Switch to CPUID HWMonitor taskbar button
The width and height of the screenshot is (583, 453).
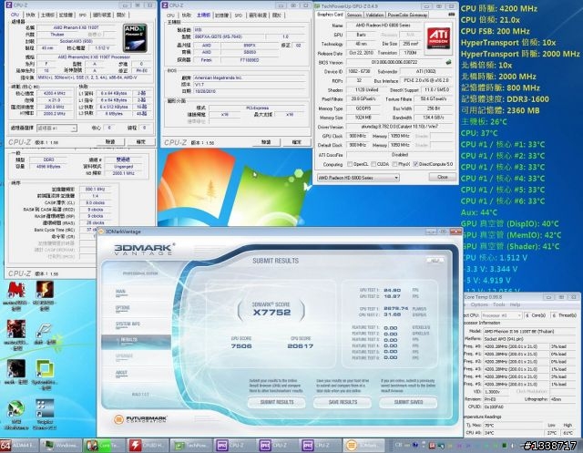(x=146, y=445)
